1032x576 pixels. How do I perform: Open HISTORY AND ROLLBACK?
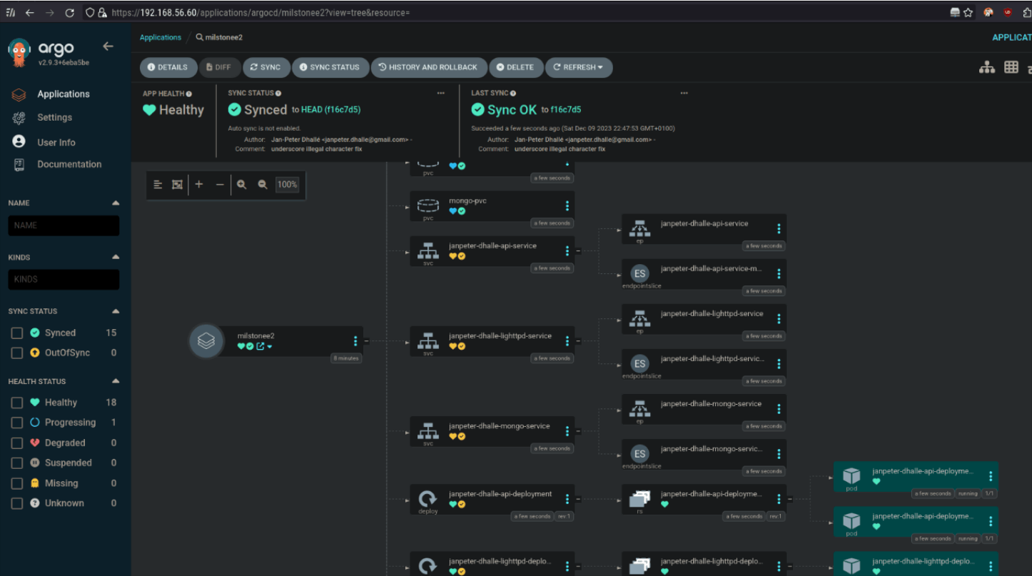428,67
